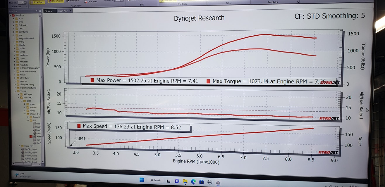Open RunFile_1.wp8 in tree
The width and height of the screenshot is (385, 187).
(x=30, y=149)
